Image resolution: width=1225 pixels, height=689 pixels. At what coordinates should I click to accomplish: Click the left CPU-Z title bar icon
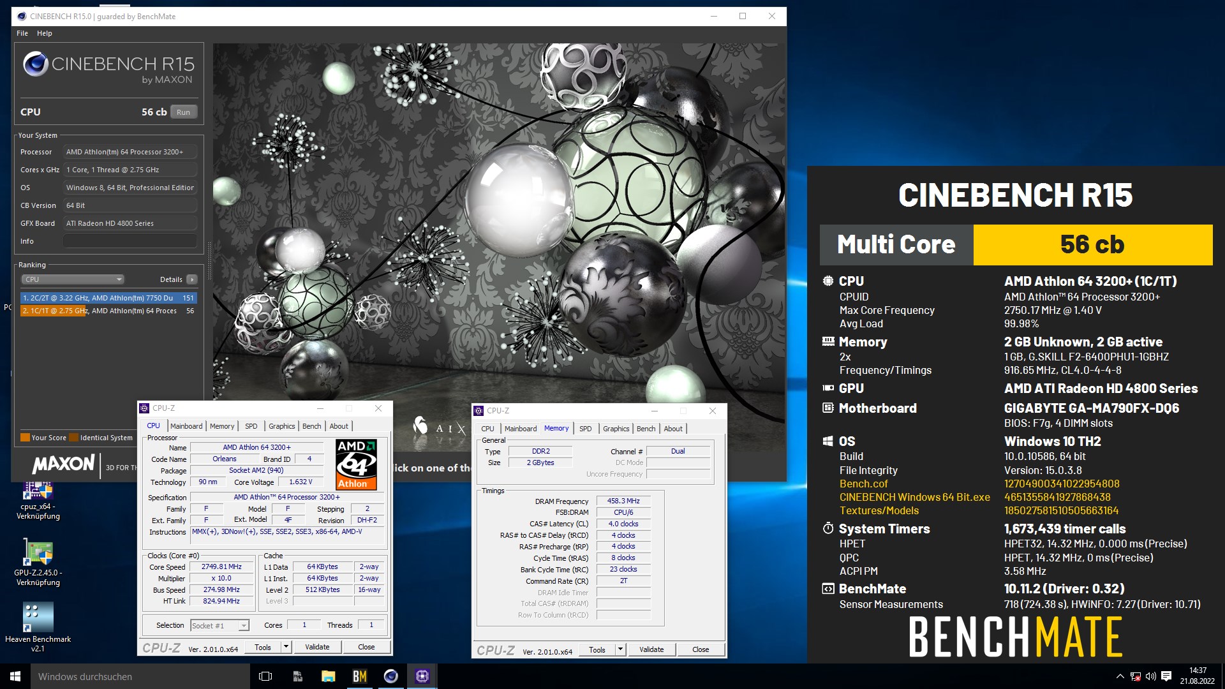click(144, 408)
